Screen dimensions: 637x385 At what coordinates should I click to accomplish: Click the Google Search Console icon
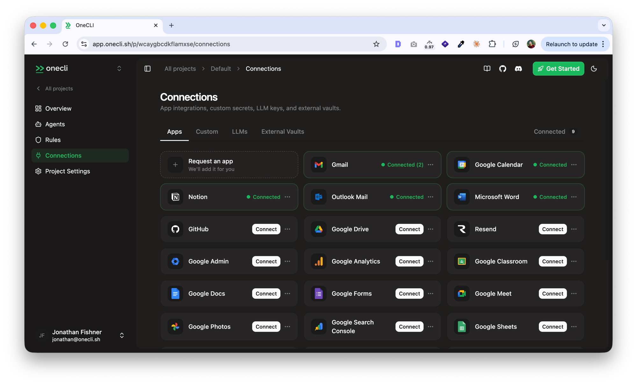pos(318,327)
